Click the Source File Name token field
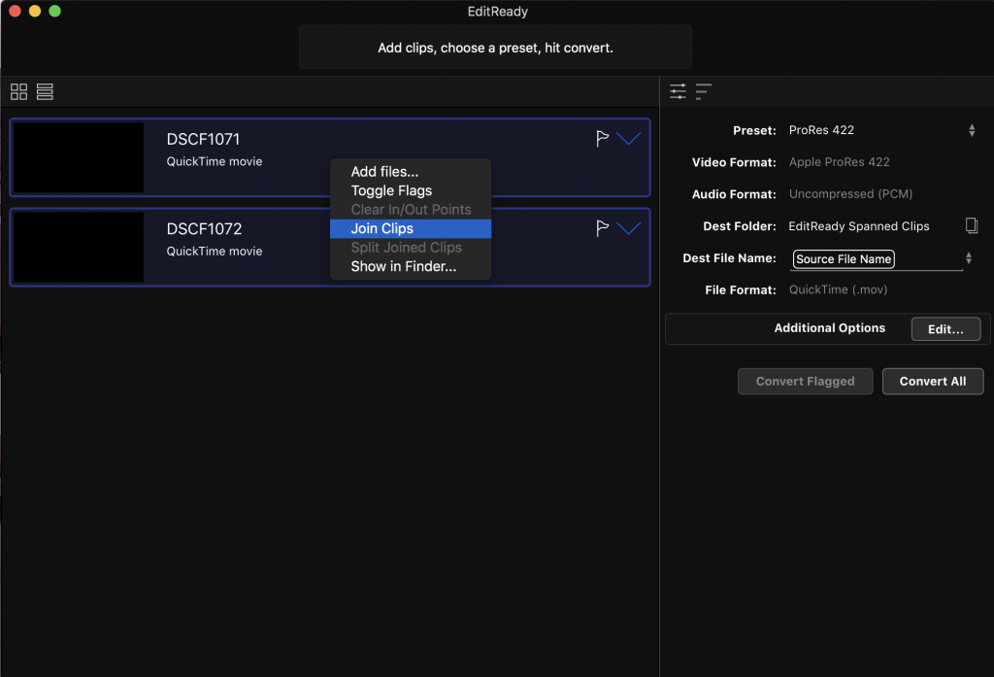This screenshot has height=677, width=994. pyautogui.click(x=844, y=259)
